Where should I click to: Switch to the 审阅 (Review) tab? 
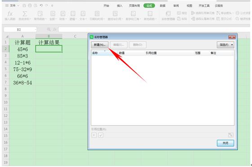[x=176, y=6]
